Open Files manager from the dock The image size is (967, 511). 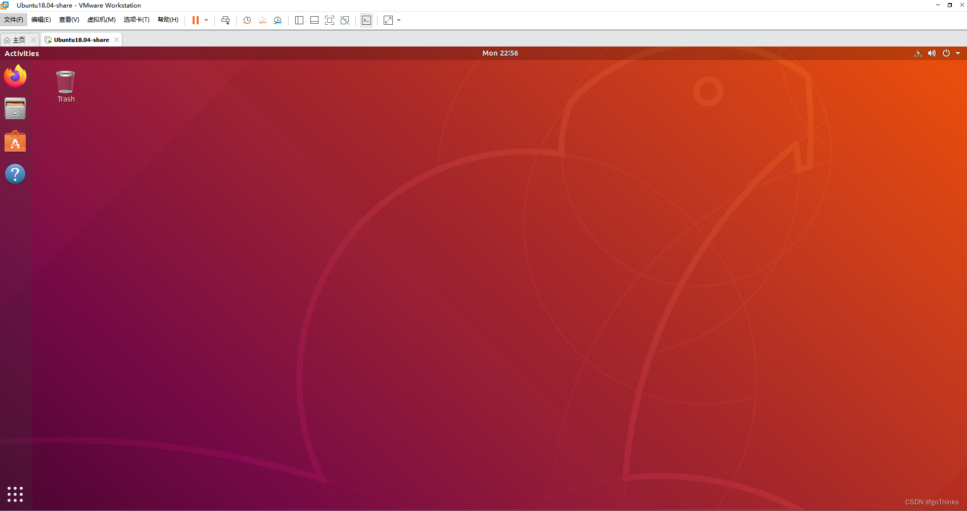tap(15, 109)
